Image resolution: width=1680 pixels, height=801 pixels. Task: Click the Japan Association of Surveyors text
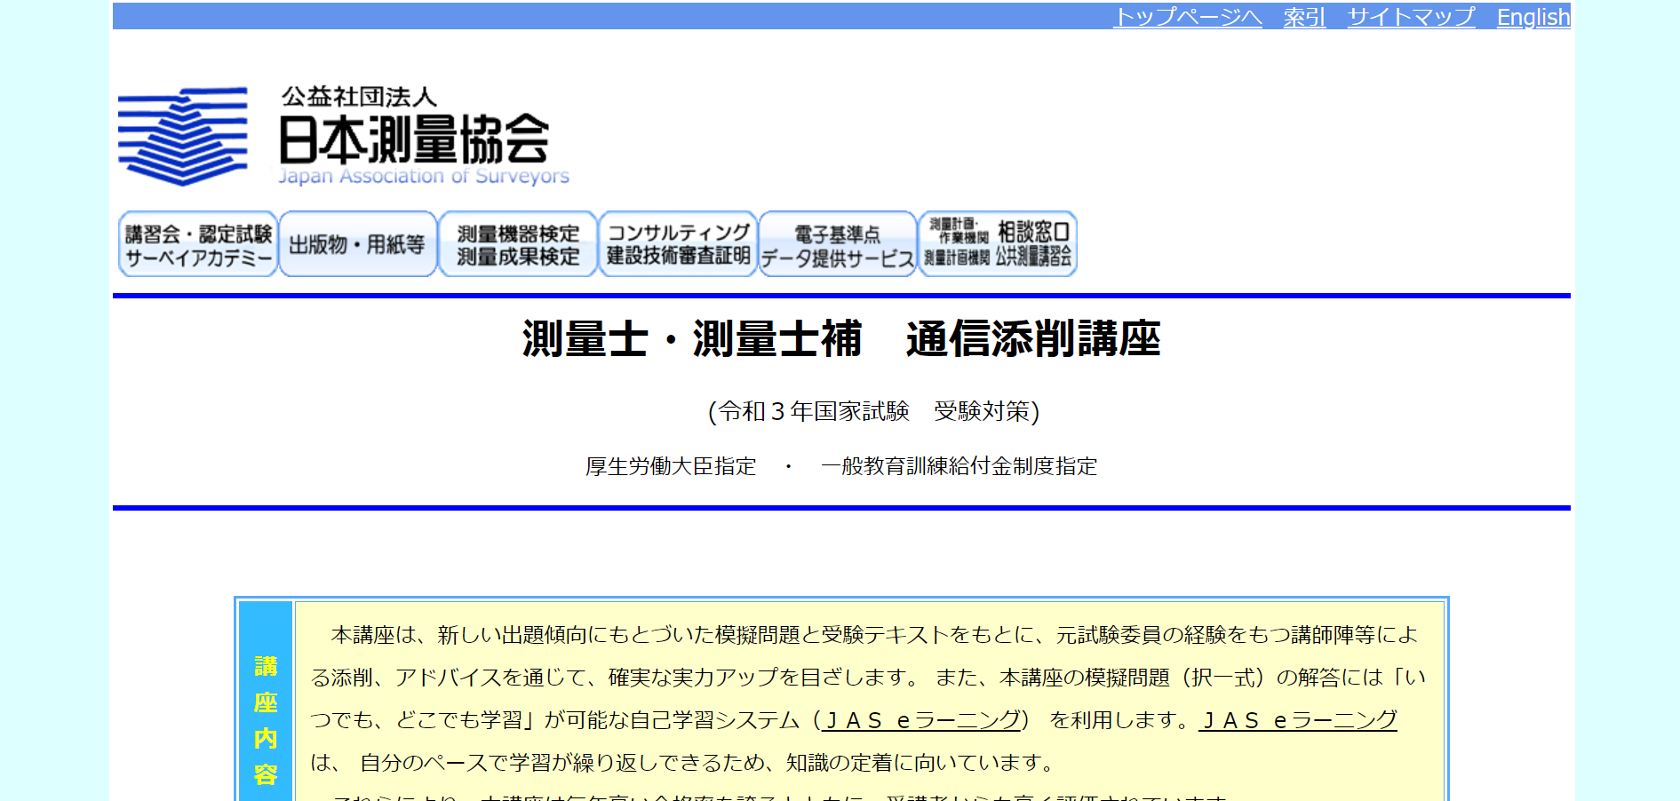coord(424,176)
